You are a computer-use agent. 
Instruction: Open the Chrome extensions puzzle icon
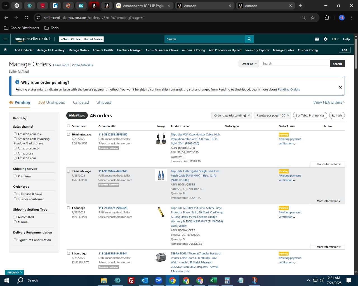point(327,18)
